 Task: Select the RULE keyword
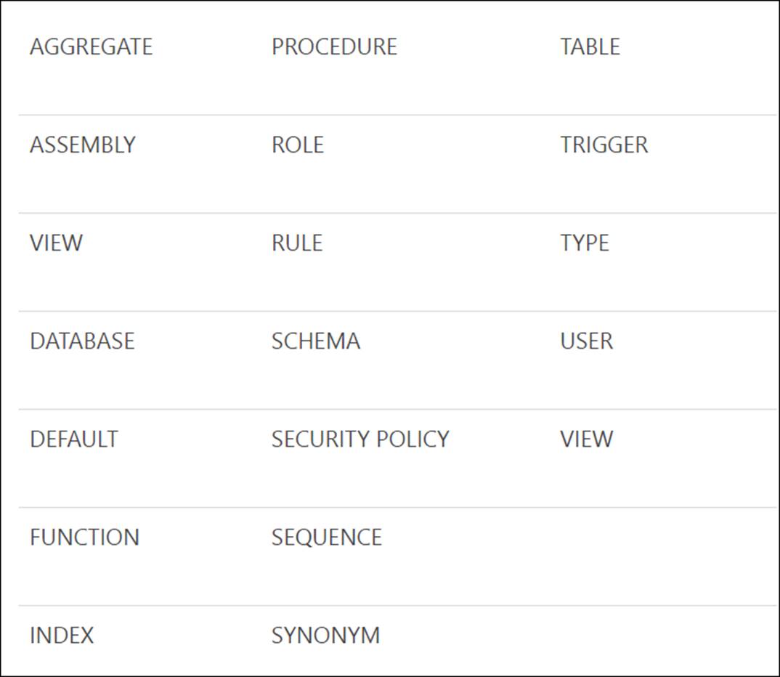click(296, 243)
